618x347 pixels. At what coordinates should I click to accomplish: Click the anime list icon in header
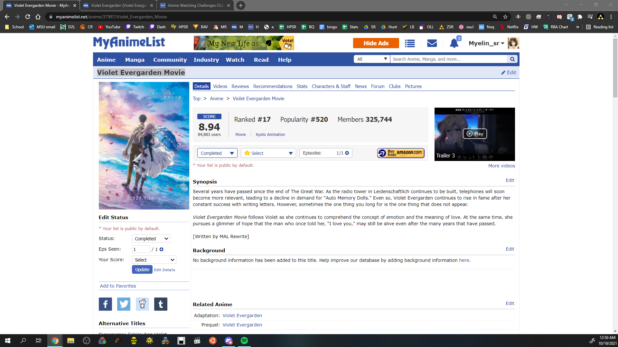pyautogui.click(x=410, y=43)
